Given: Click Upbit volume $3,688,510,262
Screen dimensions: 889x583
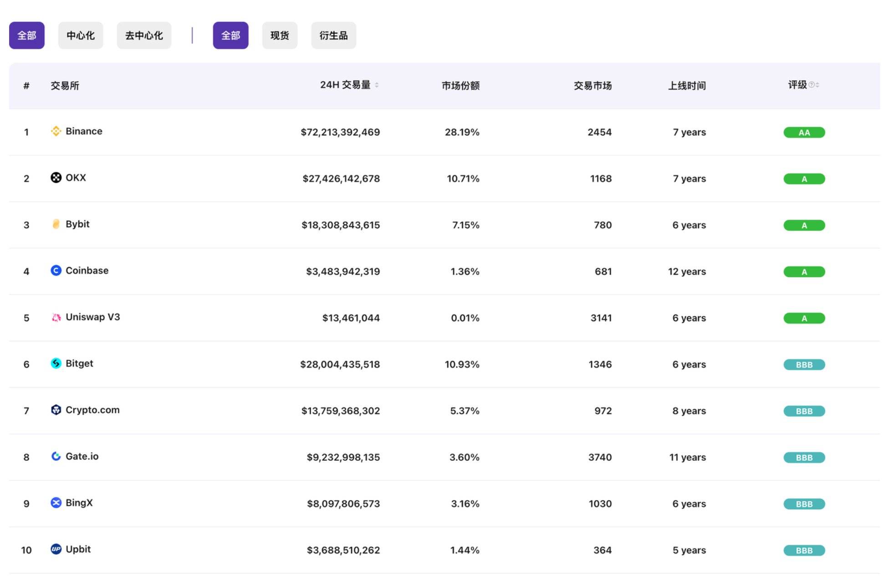Looking at the screenshot, I should tap(343, 551).
